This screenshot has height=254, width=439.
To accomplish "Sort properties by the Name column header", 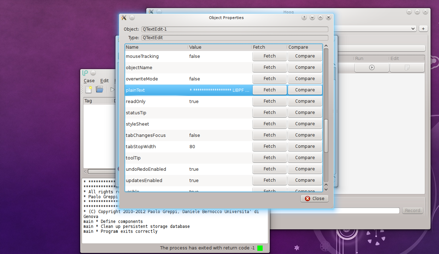I will click(x=156, y=47).
